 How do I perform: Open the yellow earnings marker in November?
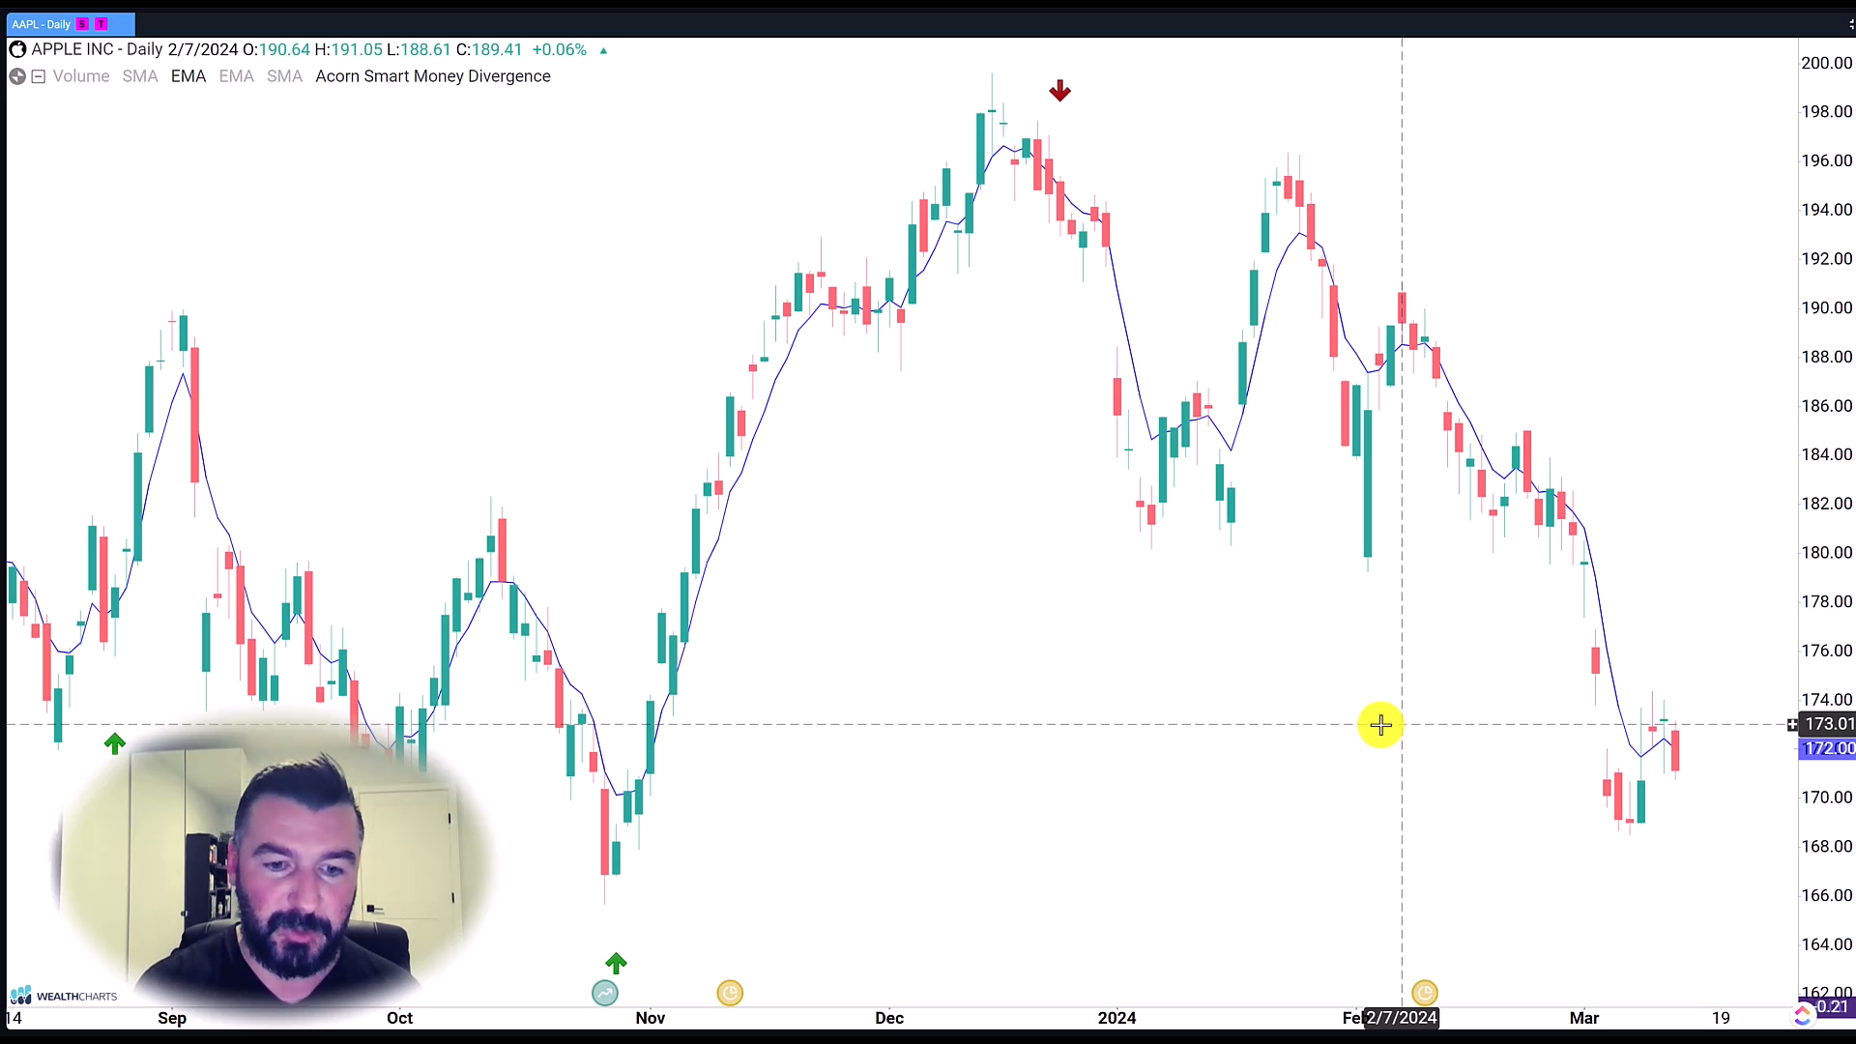[730, 993]
